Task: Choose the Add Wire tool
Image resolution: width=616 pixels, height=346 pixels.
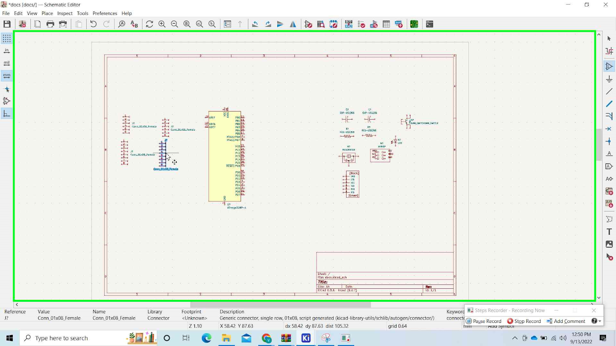Action: (x=609, y=91)
